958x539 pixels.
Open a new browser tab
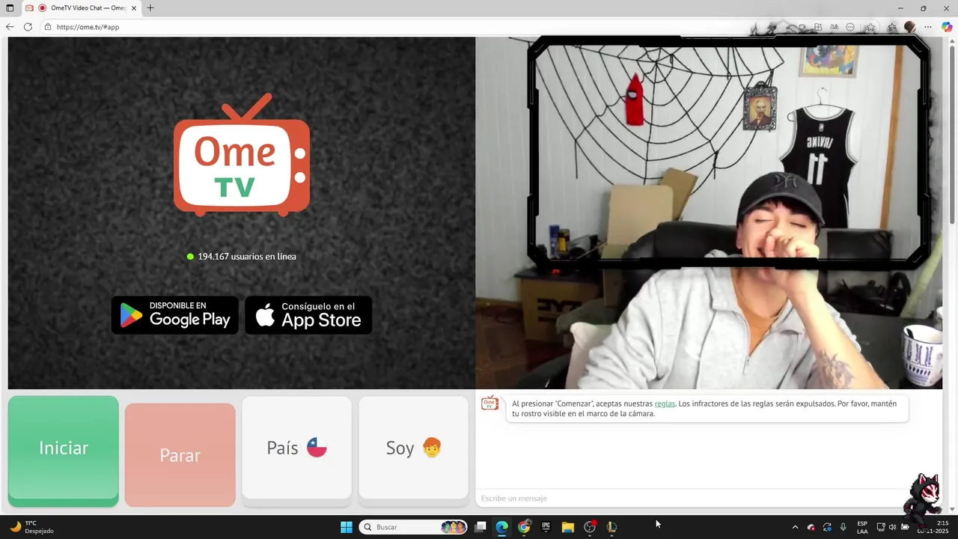coord(150,8)
